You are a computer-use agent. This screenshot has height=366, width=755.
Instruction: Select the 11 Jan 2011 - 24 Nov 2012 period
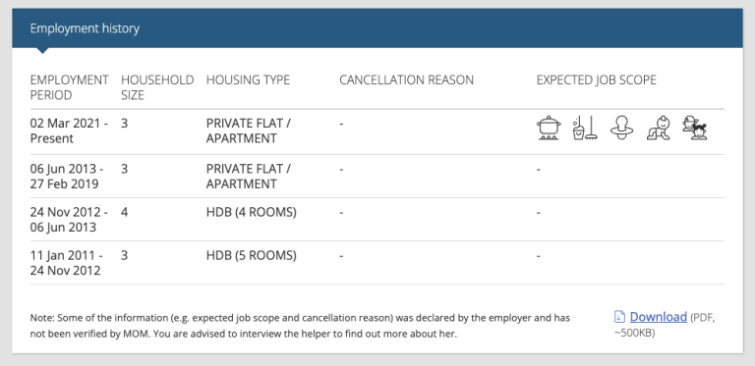pos(67,263)
